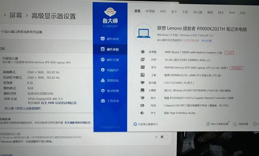Viewport: 259px width, 156px height.
Task: Click the Lenovo 拯救者 R9000K2021H model title
Action: [202, 29]
